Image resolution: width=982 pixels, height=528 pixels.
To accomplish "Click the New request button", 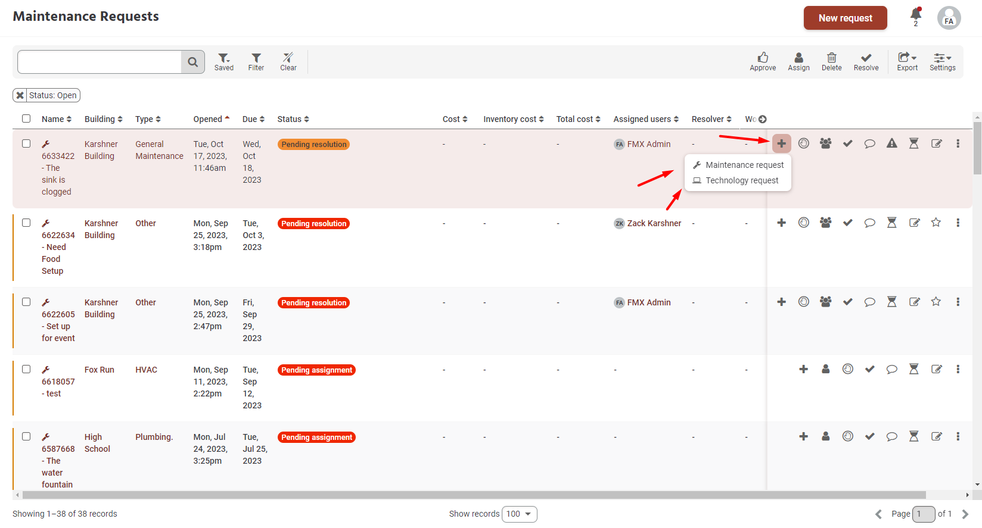I will [x=845, y=18].
